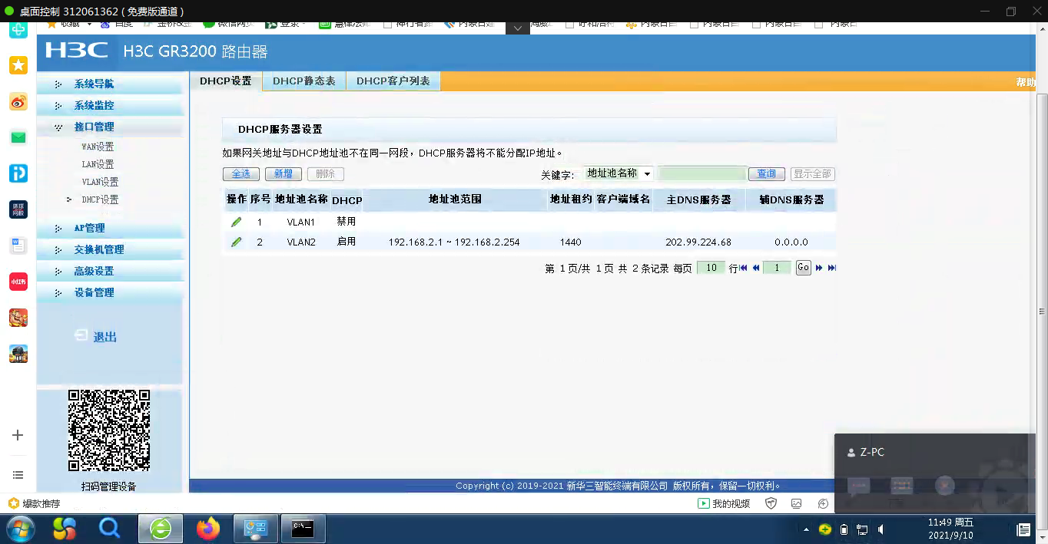Click the 查询 search button
Screen dimensions: 1048x544
[767, 174]
